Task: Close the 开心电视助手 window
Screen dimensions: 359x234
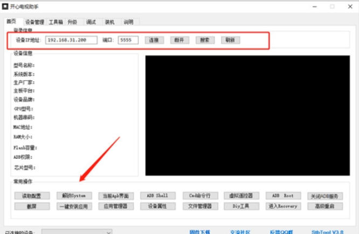Action: 350,6
